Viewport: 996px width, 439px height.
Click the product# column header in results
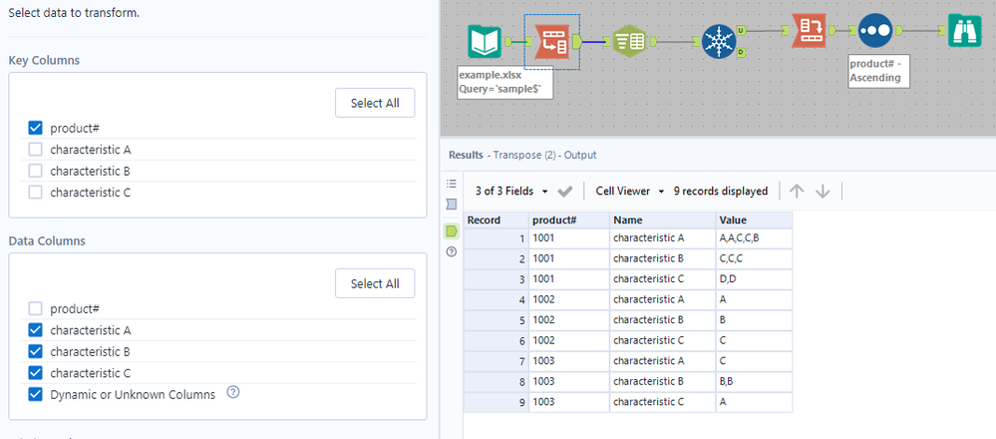pos(568,220)
